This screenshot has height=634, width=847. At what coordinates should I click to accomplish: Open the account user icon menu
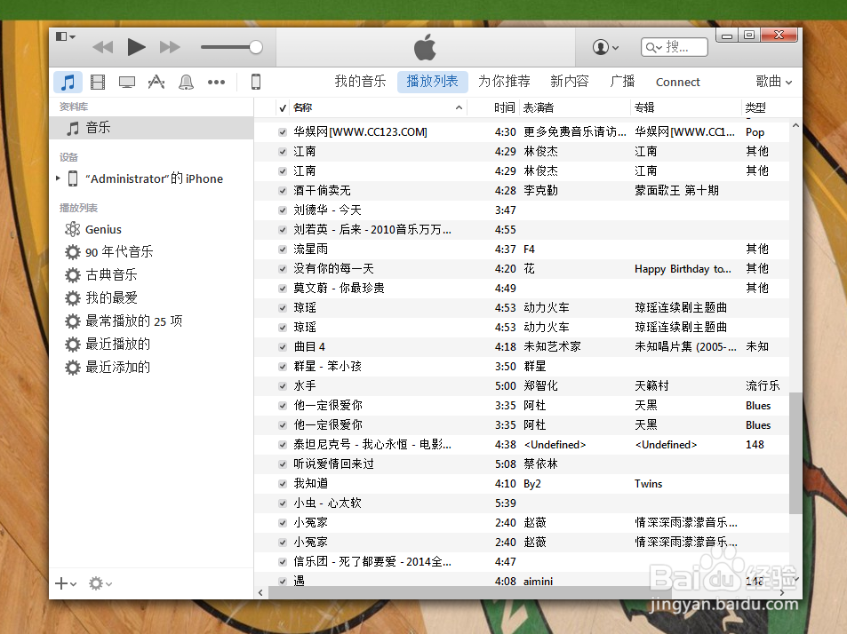(605, 47)
